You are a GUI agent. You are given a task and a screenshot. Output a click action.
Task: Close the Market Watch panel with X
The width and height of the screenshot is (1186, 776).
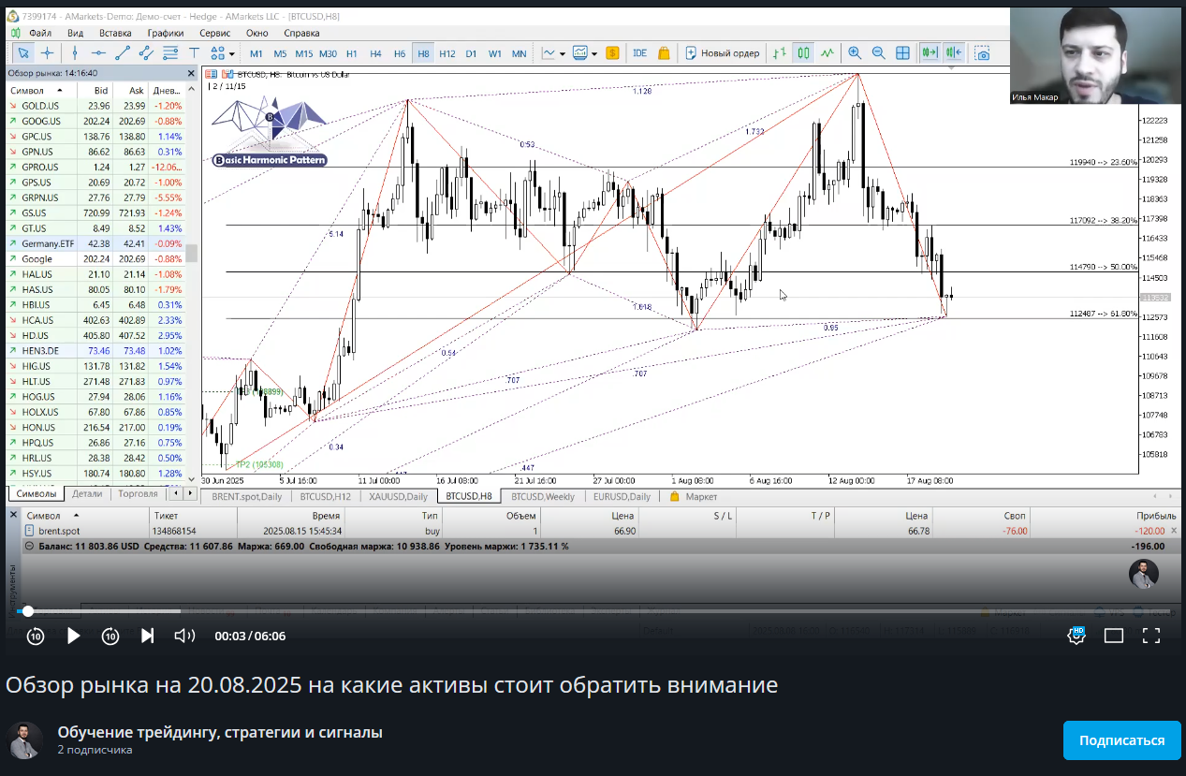[x=191, y=73]
